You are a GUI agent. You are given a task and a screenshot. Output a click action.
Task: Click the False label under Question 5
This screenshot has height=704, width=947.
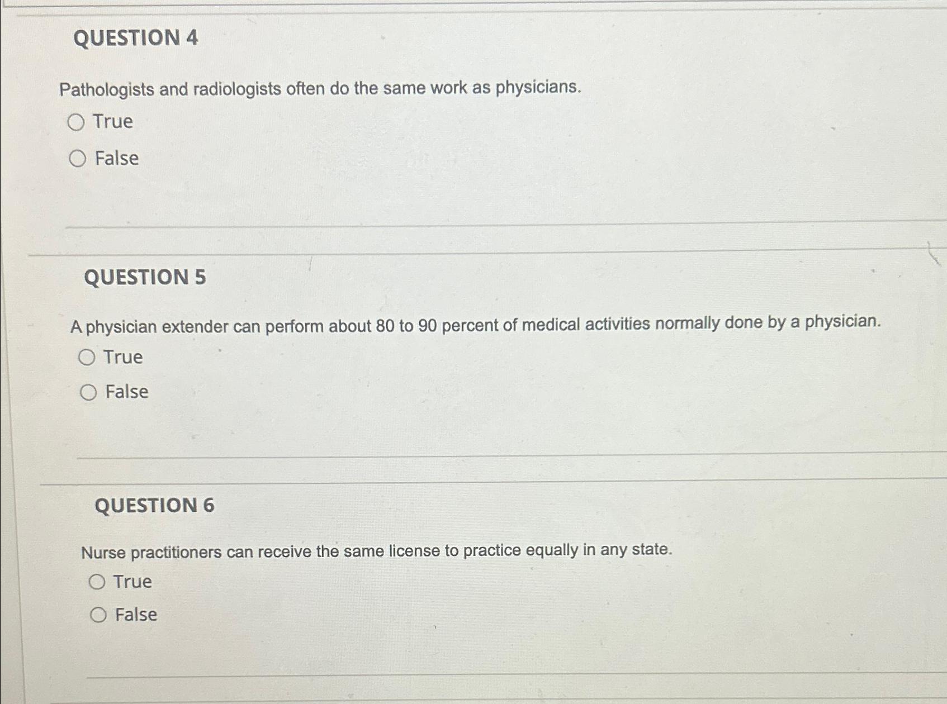125,392
